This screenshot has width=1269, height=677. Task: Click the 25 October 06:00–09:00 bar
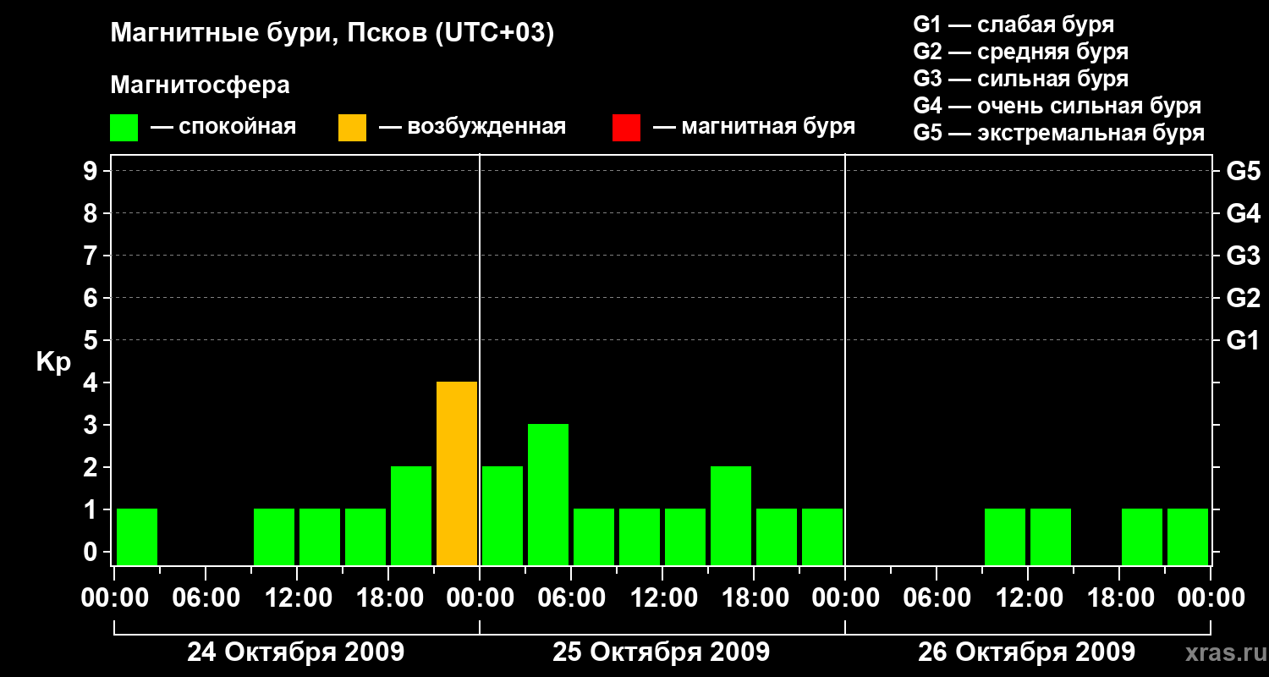594,537
